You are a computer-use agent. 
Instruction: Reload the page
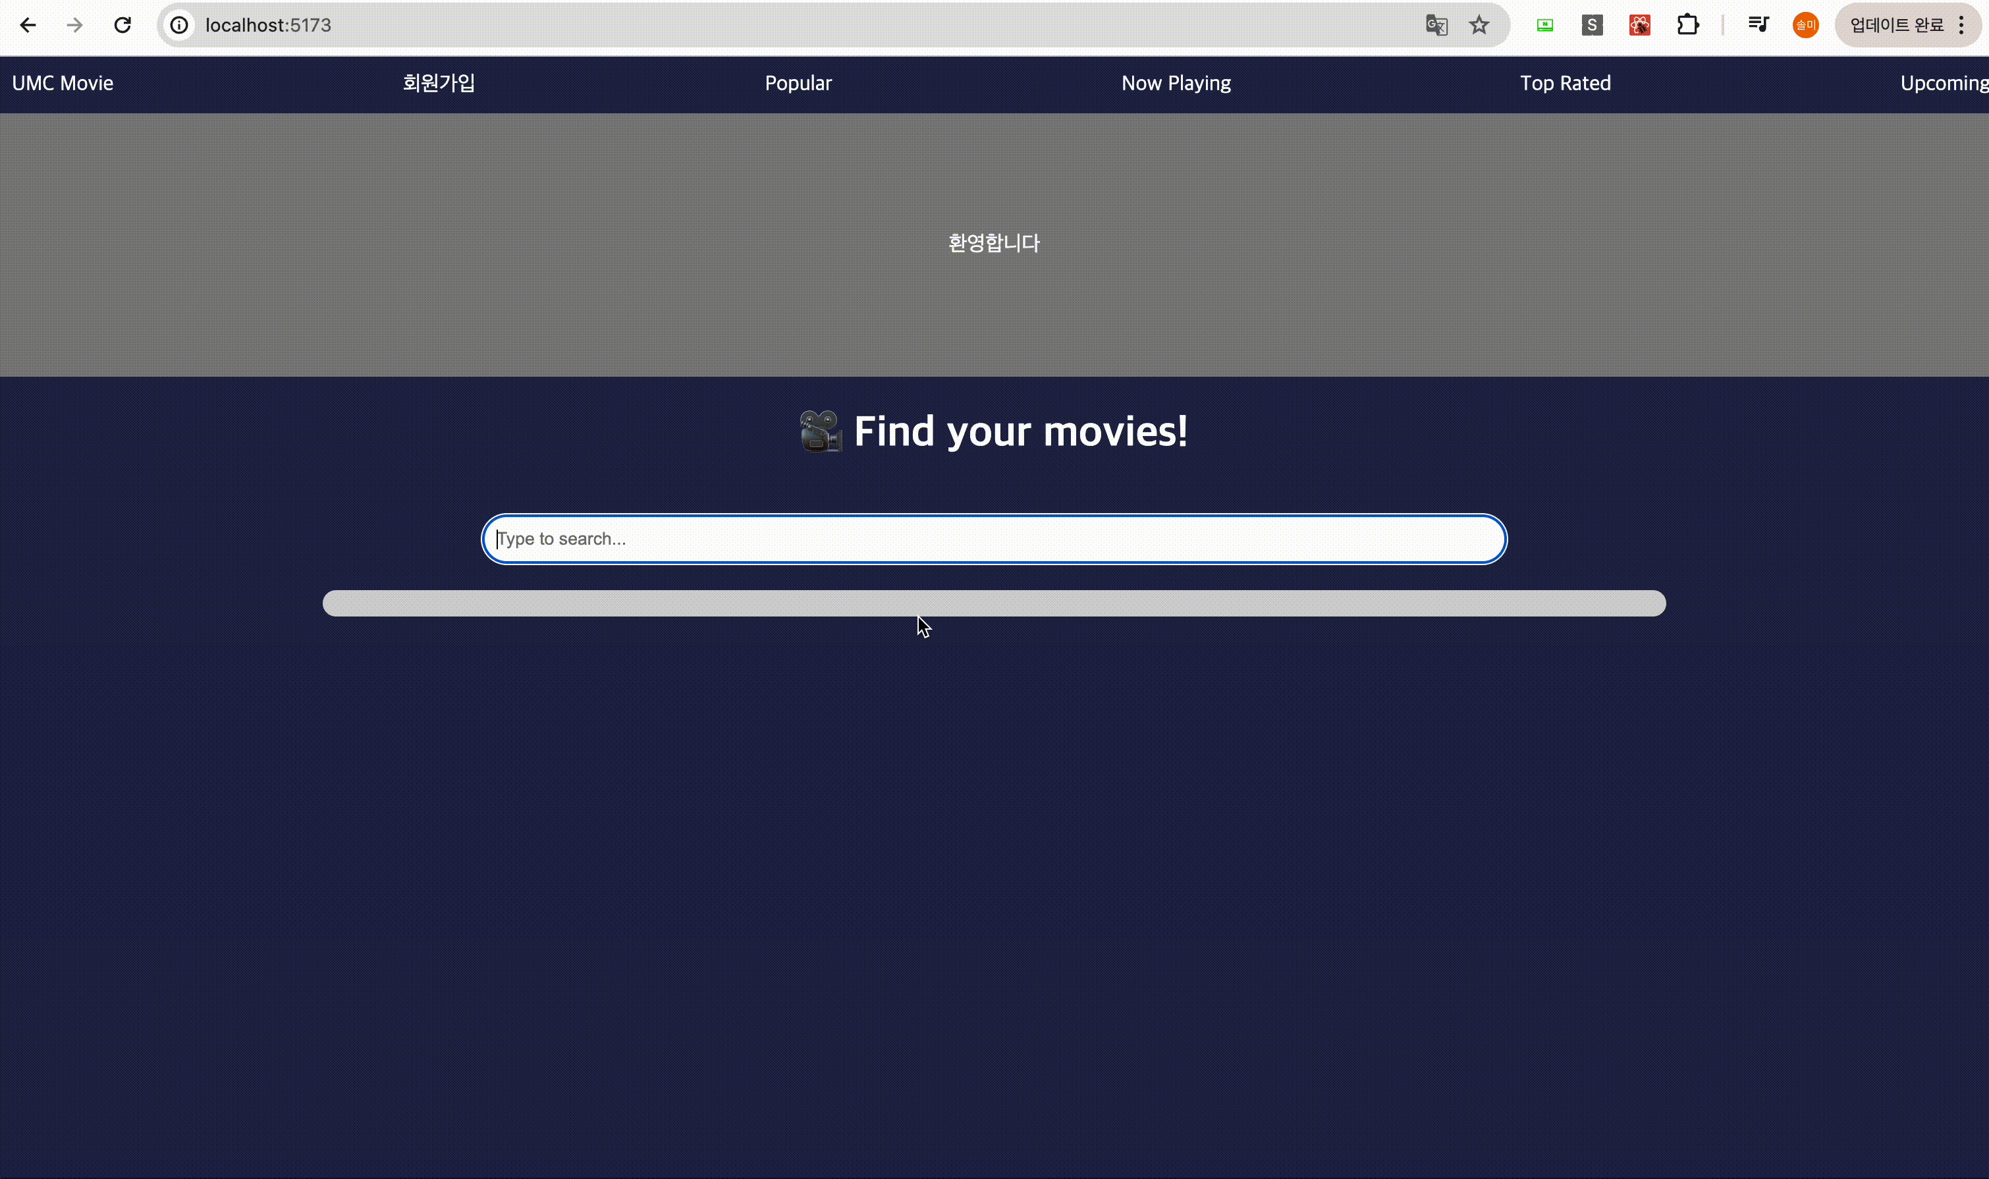123,26
